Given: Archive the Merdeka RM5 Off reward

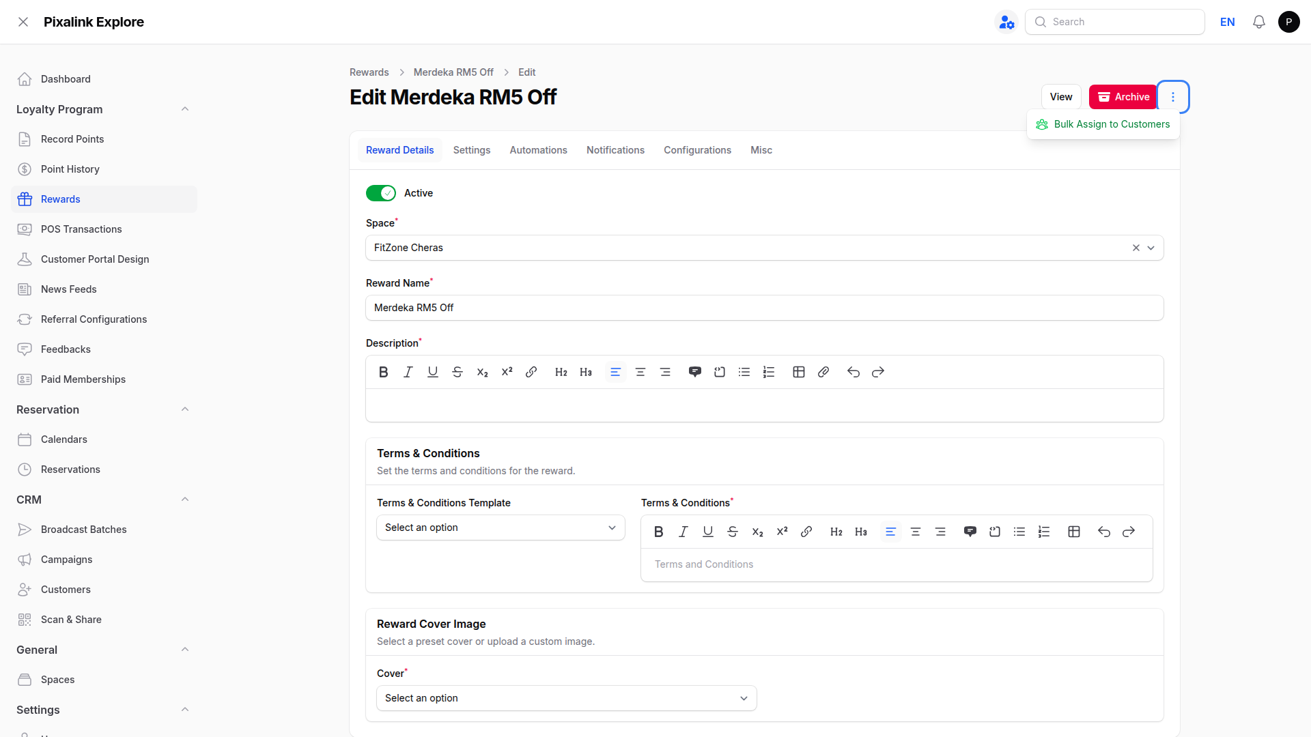Looking at the screenshot, I should 1123,97.
